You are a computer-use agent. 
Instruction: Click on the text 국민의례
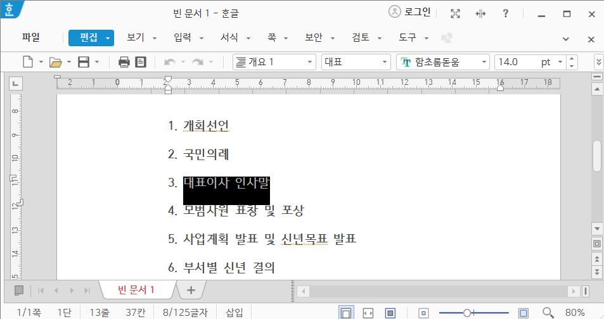click(206, 154)
